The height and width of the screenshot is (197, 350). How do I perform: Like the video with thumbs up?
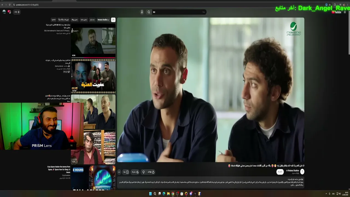tap(151, 172)
